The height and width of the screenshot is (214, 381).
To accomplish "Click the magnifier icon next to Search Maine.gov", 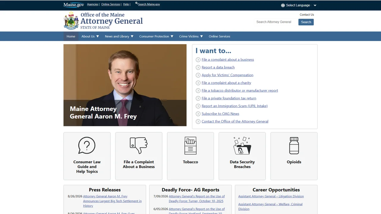I will pyautogui.click(x=136, y=3).
